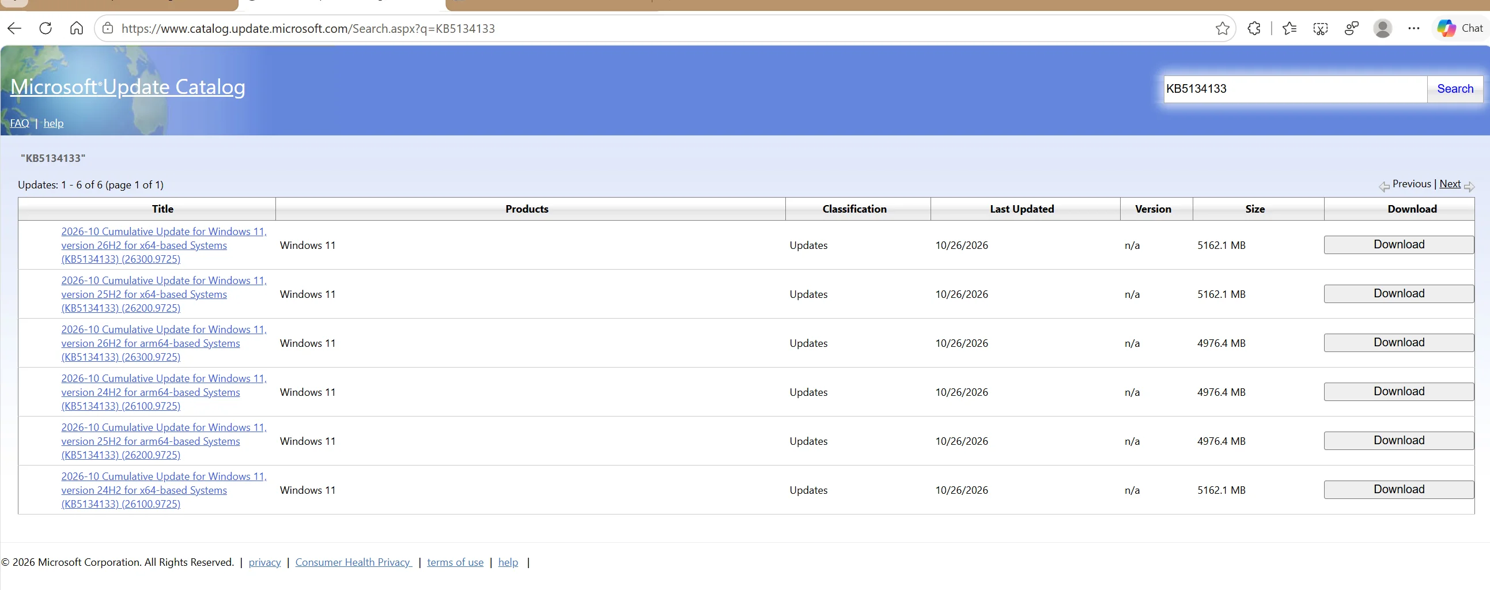Open the terms of use link

(455, 562)
